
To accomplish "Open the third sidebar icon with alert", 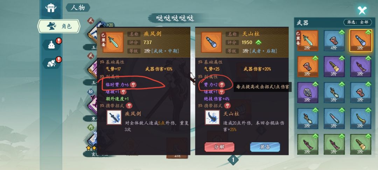I will [x=52, y=63].
